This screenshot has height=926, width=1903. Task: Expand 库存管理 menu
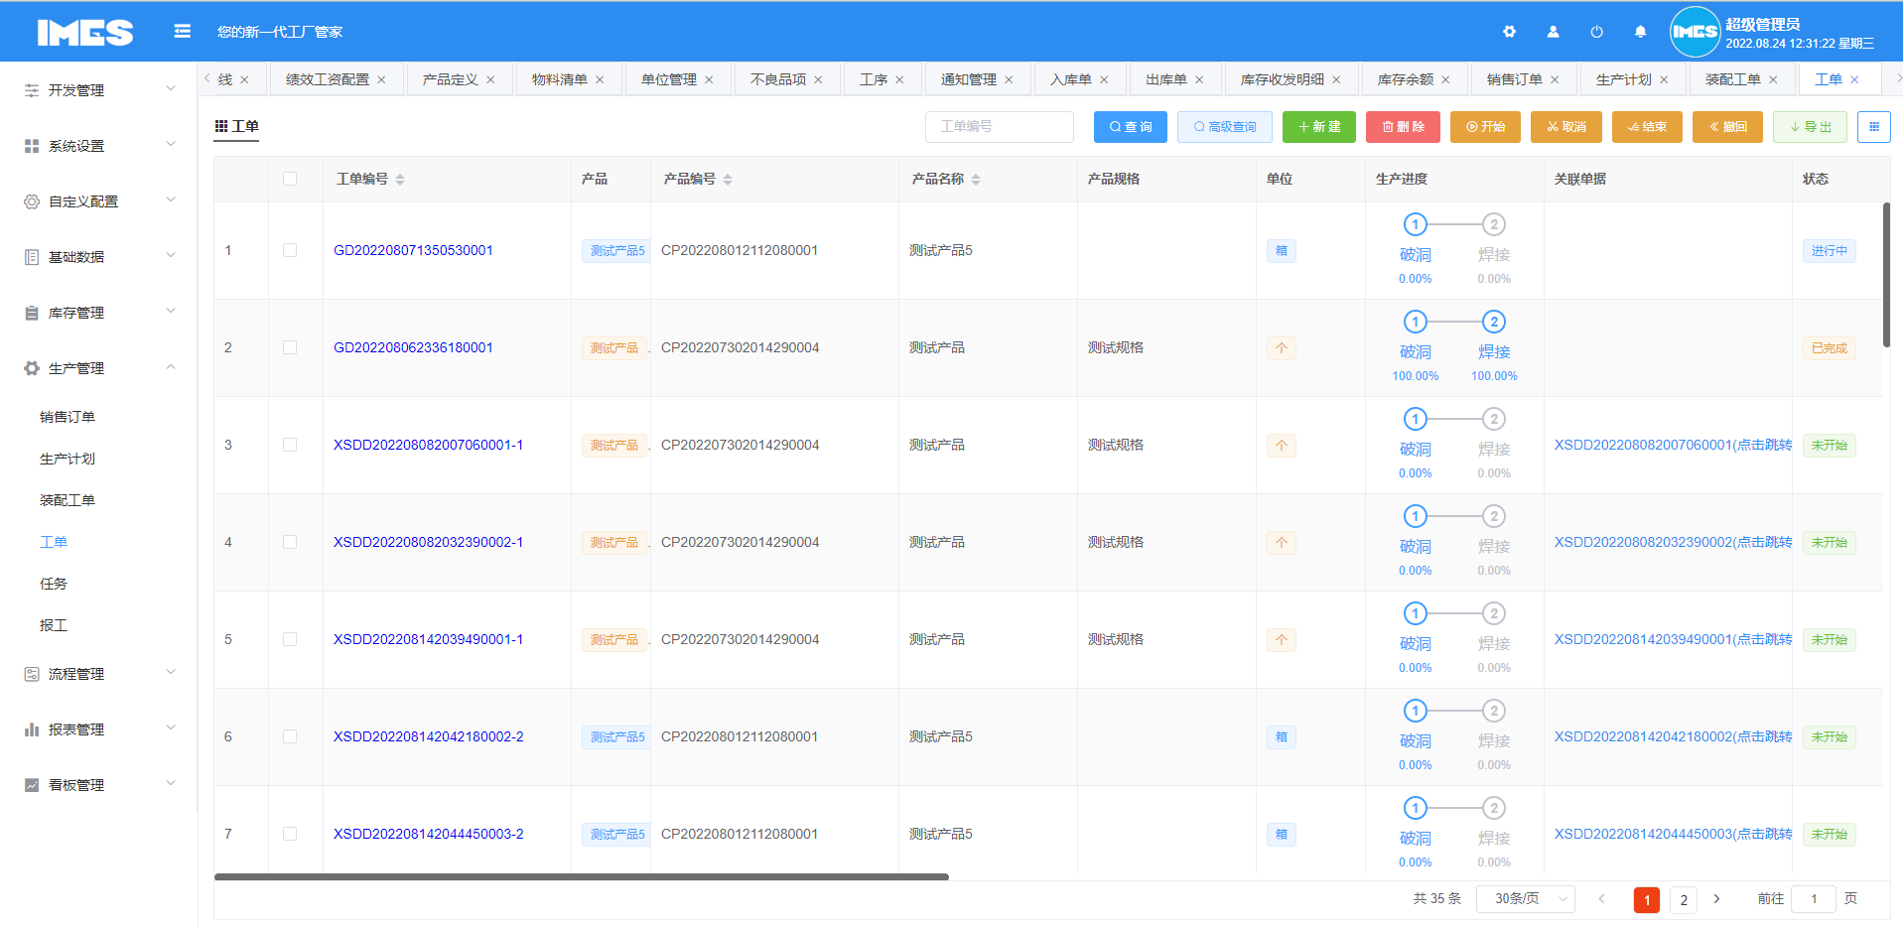[x=171, y=311]
